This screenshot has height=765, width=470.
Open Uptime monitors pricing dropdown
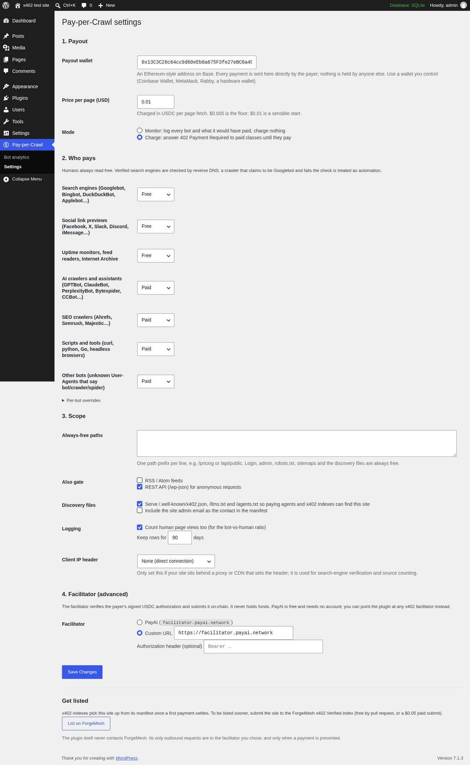point(156,256)
